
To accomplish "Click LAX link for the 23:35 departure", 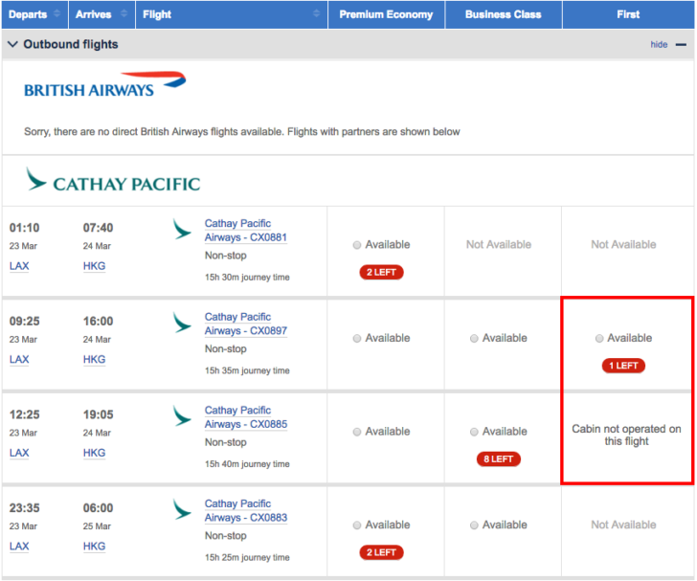I will click(19, 546).
